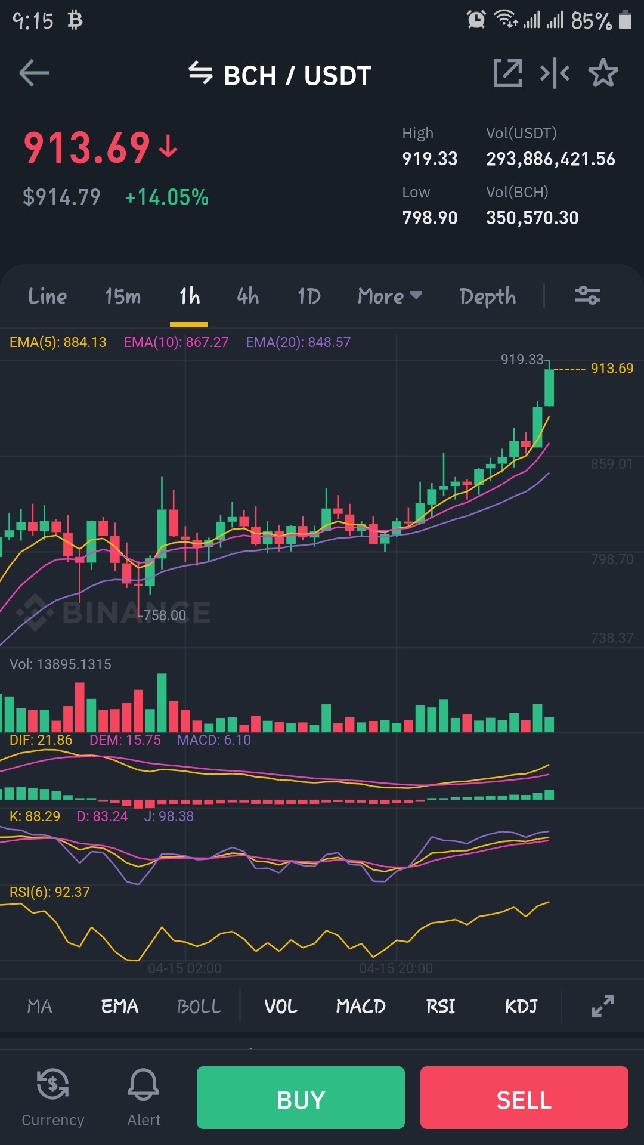Switch to the 4h interval tab
The height and width of the screenshot is (1145, 644).
pyautogui.click(x=248, y=296)
